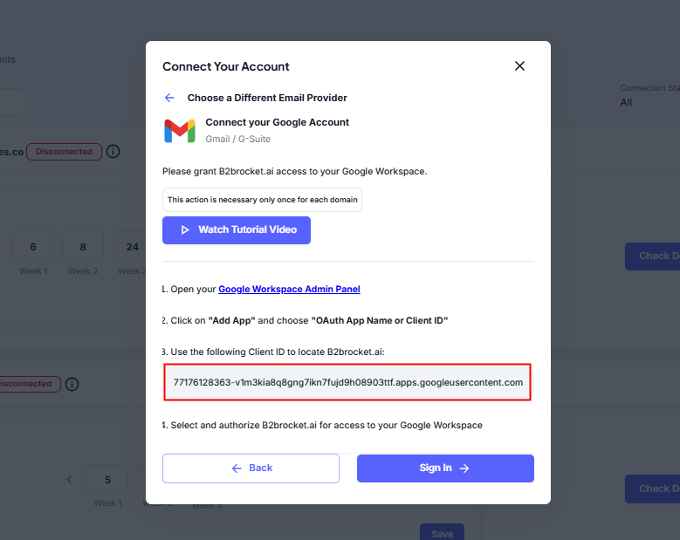Select the Client ID text field
This screenshot has height=540, width=680.
pos(347,383)
